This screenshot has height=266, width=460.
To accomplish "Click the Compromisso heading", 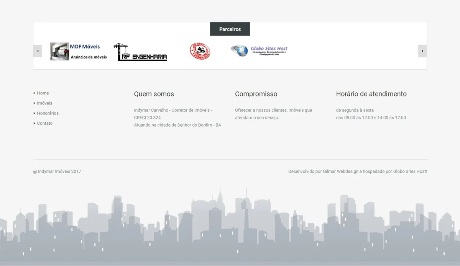I will pos(256,94).
